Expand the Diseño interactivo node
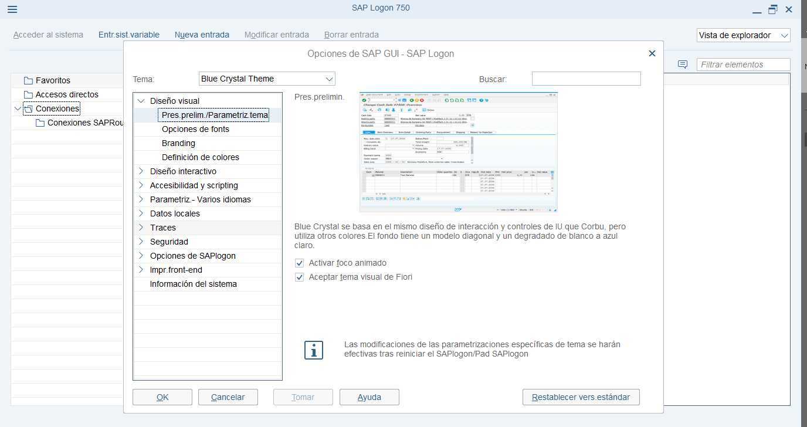This screenshot has height=427, width=807. click(x=141, y=171)
